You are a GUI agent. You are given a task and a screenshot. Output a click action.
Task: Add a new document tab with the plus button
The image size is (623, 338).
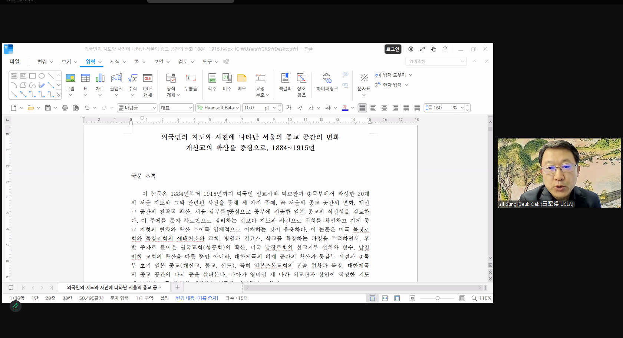point(178,287)
